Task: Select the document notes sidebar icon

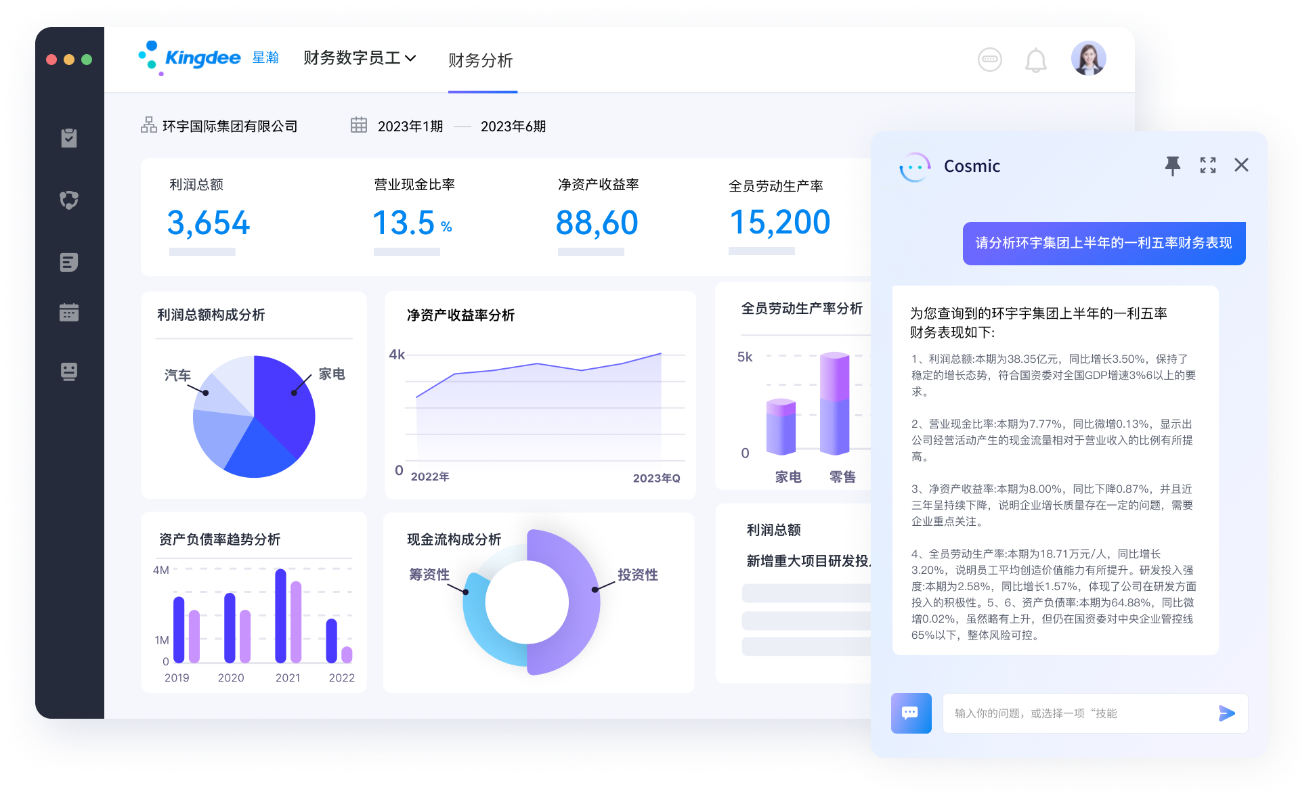Action: [x=69, y=262]
